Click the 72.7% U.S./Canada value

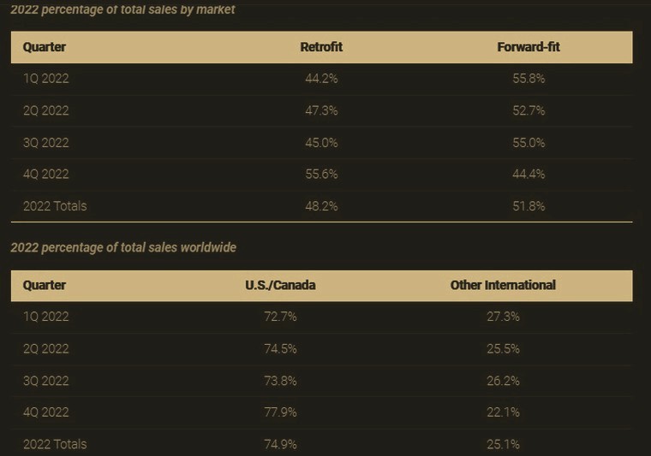pyautogui.click(x=280, y=317)
